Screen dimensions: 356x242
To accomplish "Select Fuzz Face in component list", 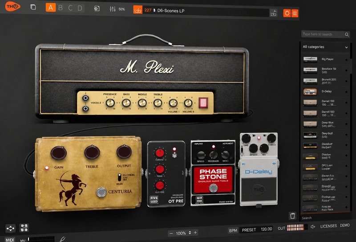I will pyautogui.click(x=325, y=208).
